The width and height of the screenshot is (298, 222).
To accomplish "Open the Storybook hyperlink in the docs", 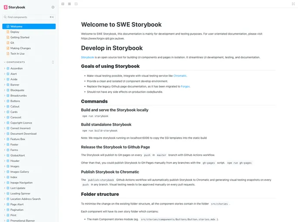I will point(87,57).
